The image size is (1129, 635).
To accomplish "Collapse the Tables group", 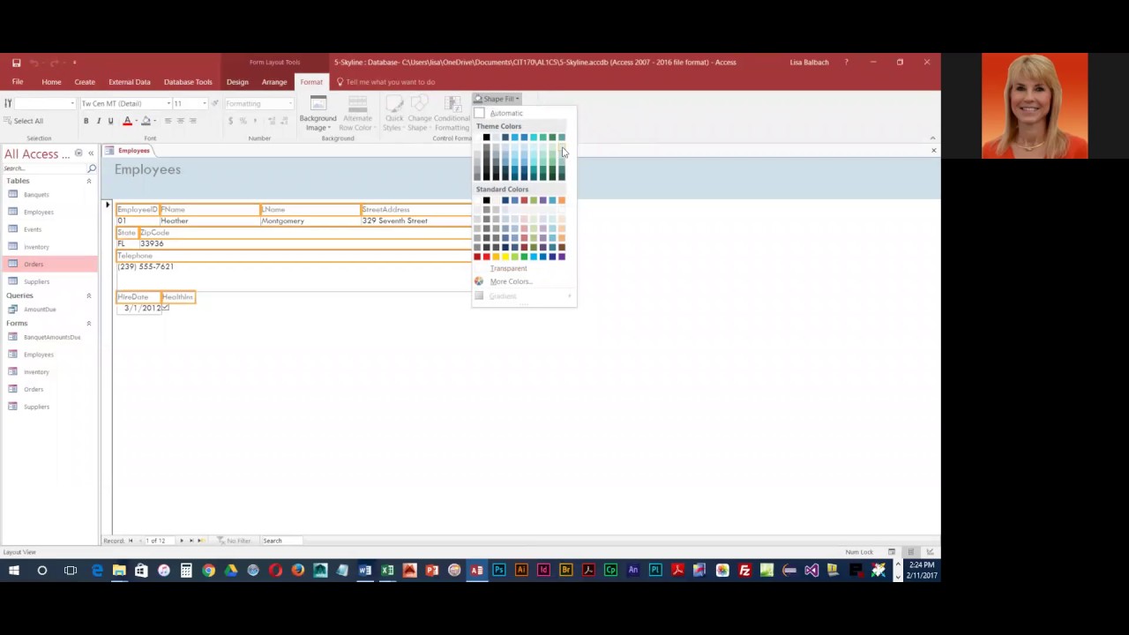I will point(88,181).
